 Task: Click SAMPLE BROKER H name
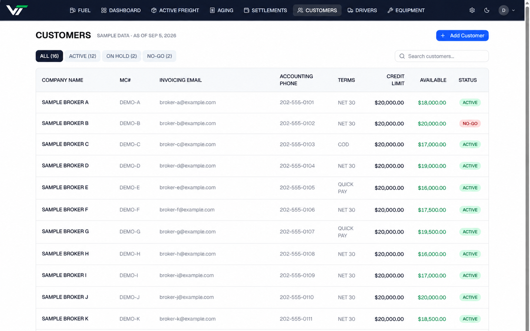click(65, 254)
